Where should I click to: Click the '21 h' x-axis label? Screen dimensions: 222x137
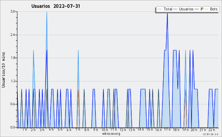pos(203,130)
